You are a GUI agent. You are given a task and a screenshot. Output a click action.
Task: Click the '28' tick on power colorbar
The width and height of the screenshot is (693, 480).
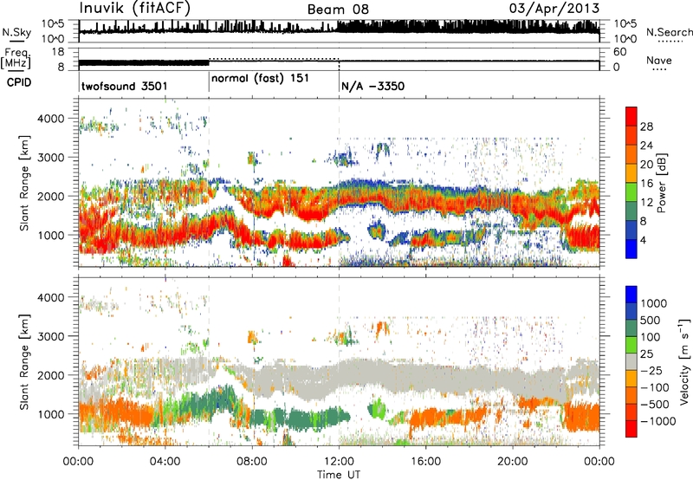tap(646, 126)
